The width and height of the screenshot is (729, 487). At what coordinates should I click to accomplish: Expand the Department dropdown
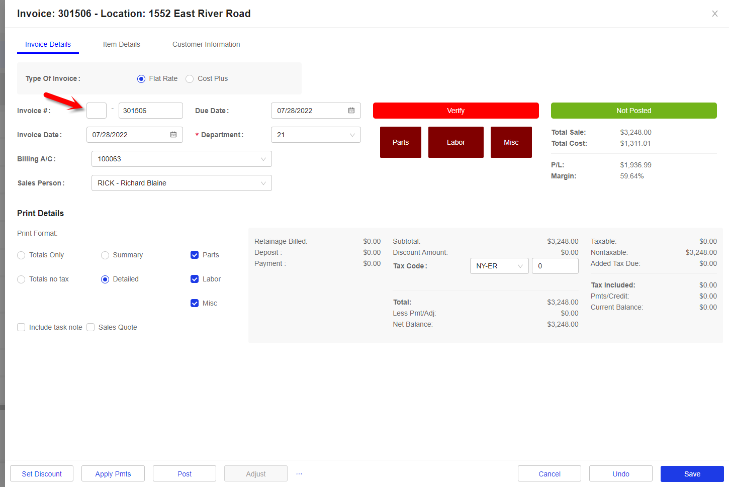(316, 135)
